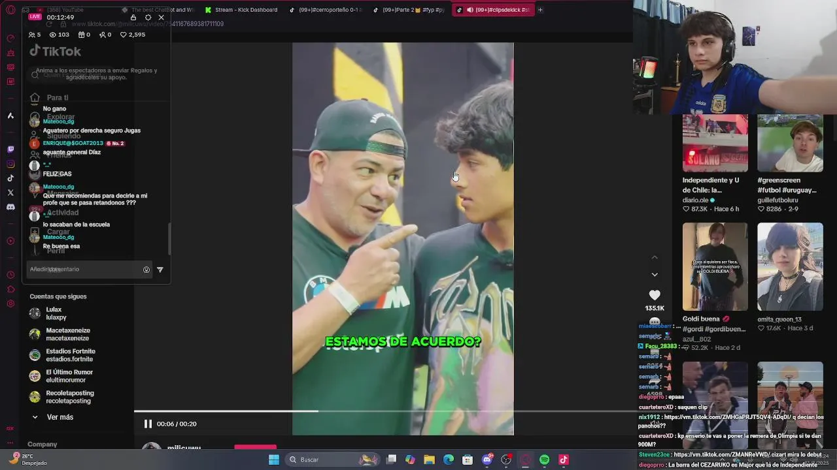The height and width of the screenshot is (470, 837).
Task: Open a new browser tab with plus
Action: (x=540, y=10)
